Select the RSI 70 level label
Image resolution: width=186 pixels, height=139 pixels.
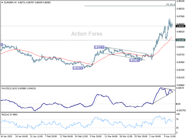click(x=177, y=119)
